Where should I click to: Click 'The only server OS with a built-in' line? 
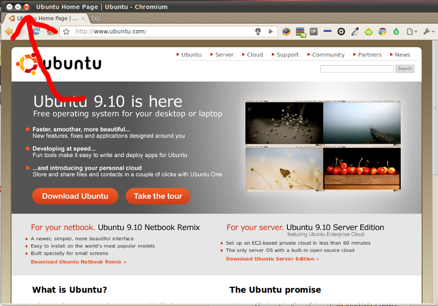[290, 251]
